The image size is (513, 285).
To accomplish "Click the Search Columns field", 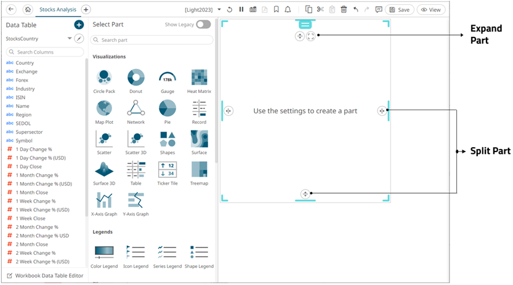I will point(45,52).
